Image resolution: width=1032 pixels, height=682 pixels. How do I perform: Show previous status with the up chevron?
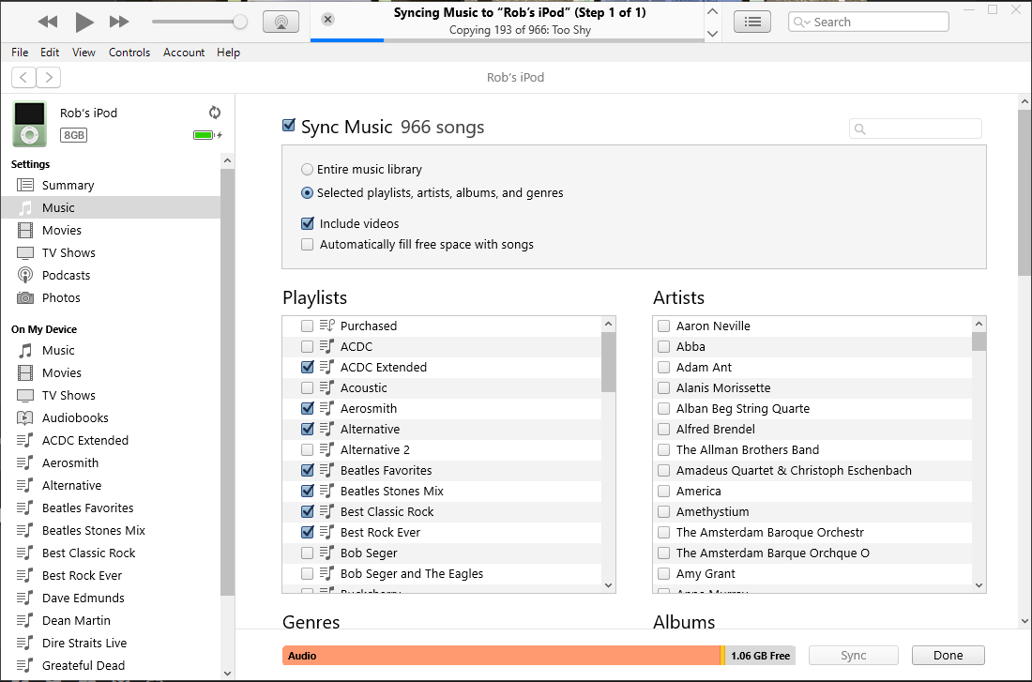[x=712, y=11]
